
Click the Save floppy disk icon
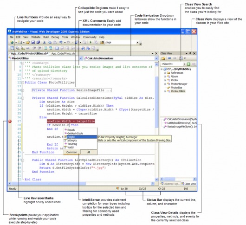pyautogui.click(x=33, y=42)
